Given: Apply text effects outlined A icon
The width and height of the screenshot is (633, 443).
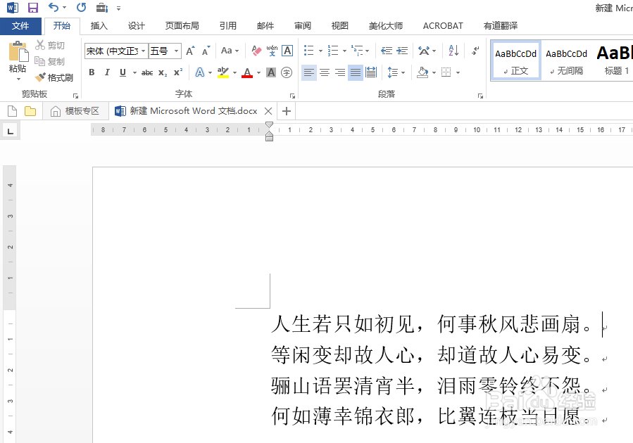Looking at the screenshot, I should coord(200,72).
